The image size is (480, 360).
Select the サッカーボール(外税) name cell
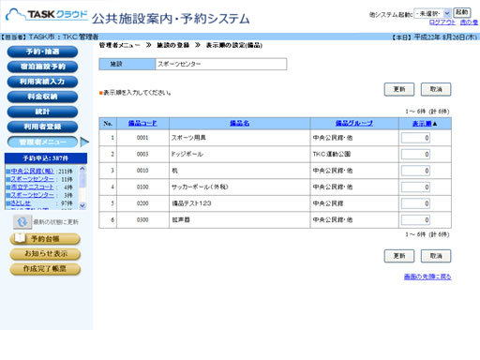tap(240, 187)
